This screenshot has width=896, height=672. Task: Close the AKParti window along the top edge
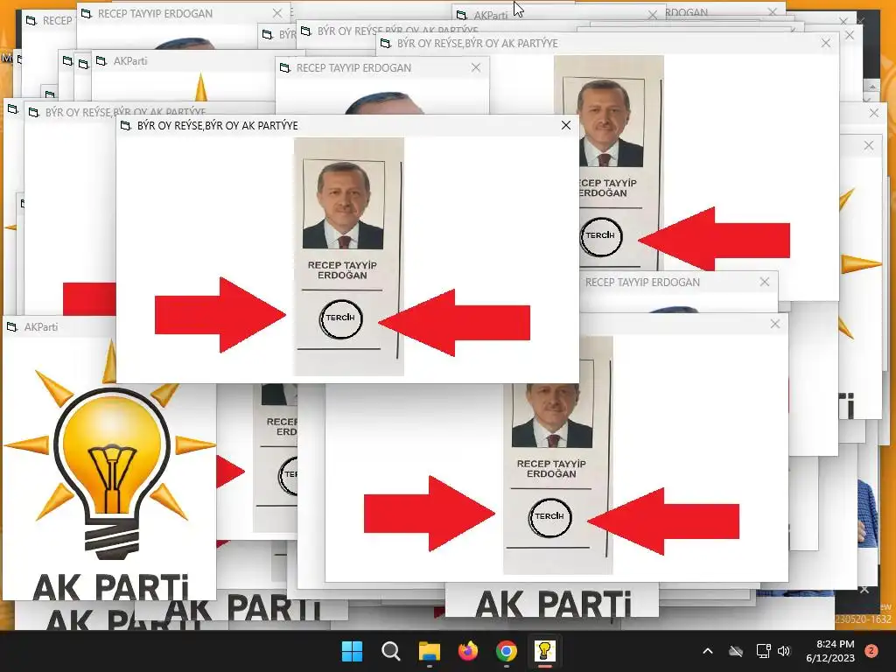(653, 16)
